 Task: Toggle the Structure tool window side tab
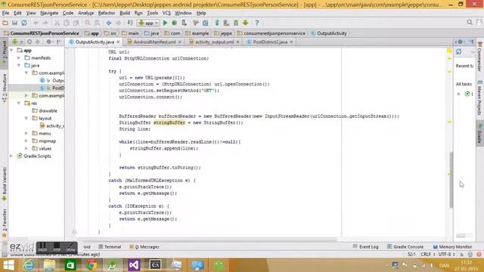pos(5,88)
